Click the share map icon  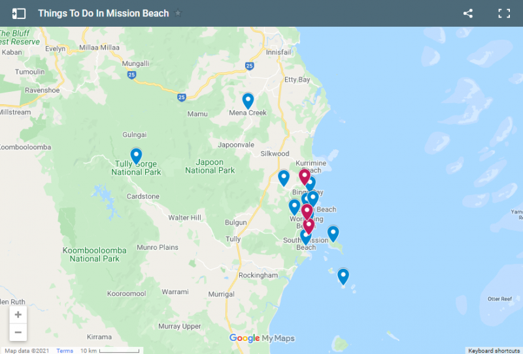(468, 13)
